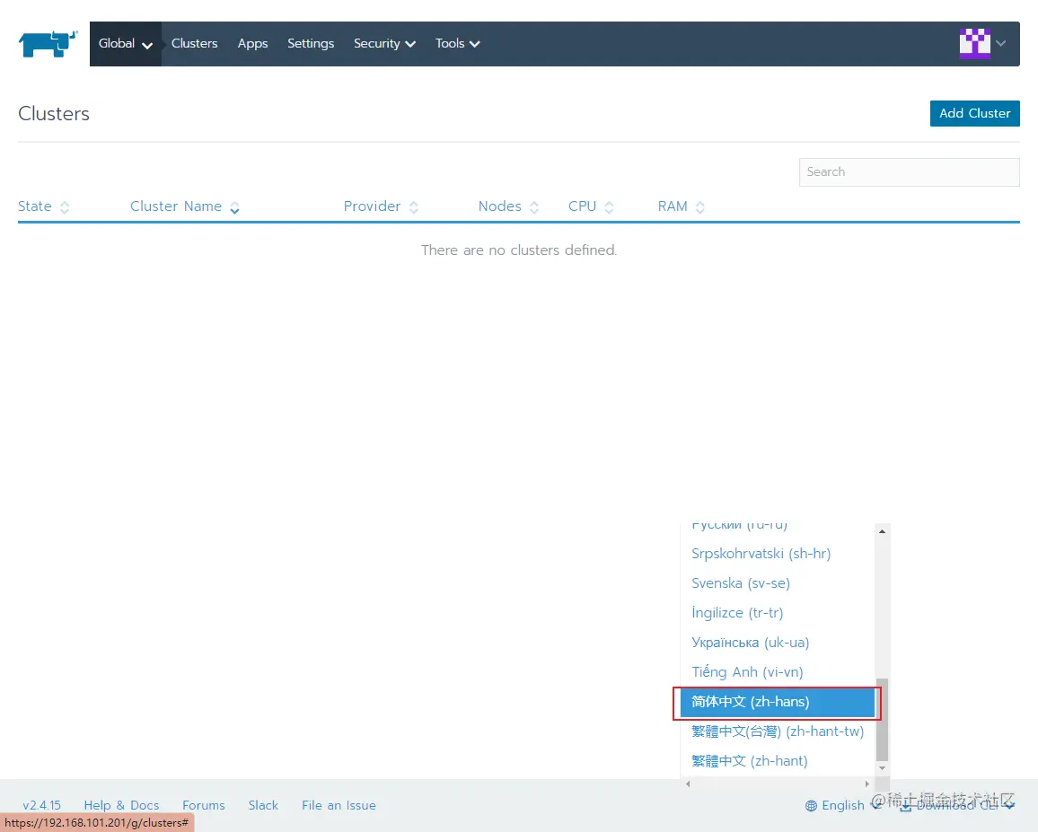Sort clusters by CPU
This screenshot has height=832, width=1038.
click(591, 206)
